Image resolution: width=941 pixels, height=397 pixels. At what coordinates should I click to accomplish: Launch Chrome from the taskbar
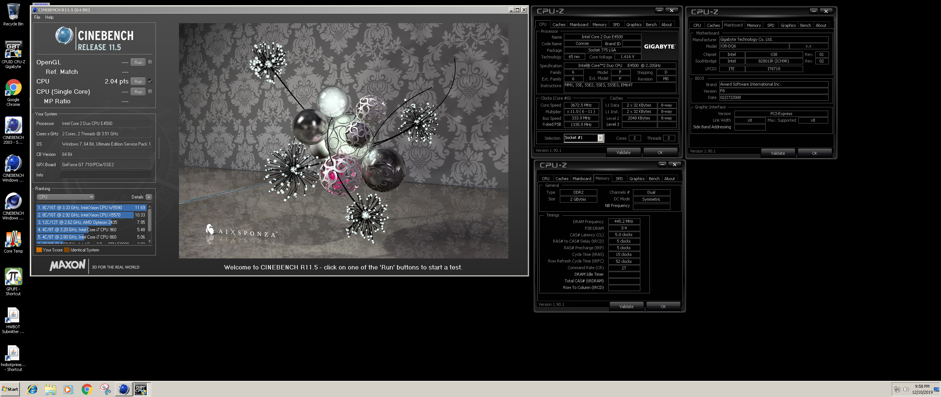point(87,389)
